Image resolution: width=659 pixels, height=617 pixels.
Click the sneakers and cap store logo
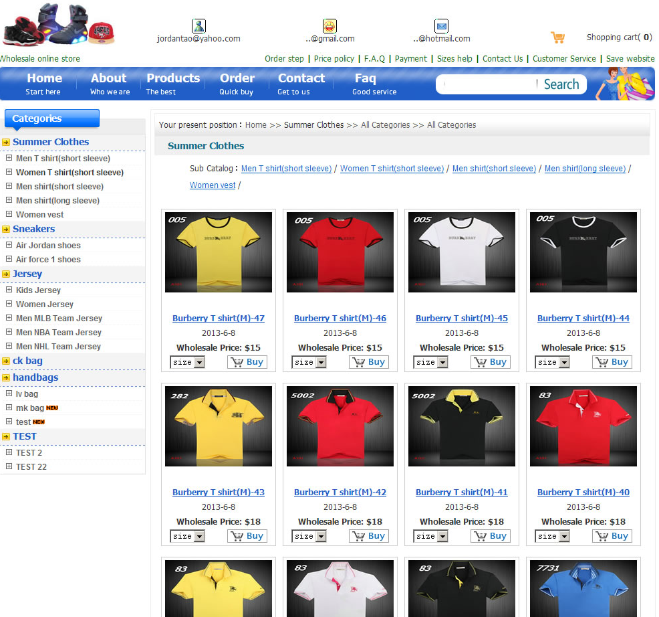tap(58, 25)
